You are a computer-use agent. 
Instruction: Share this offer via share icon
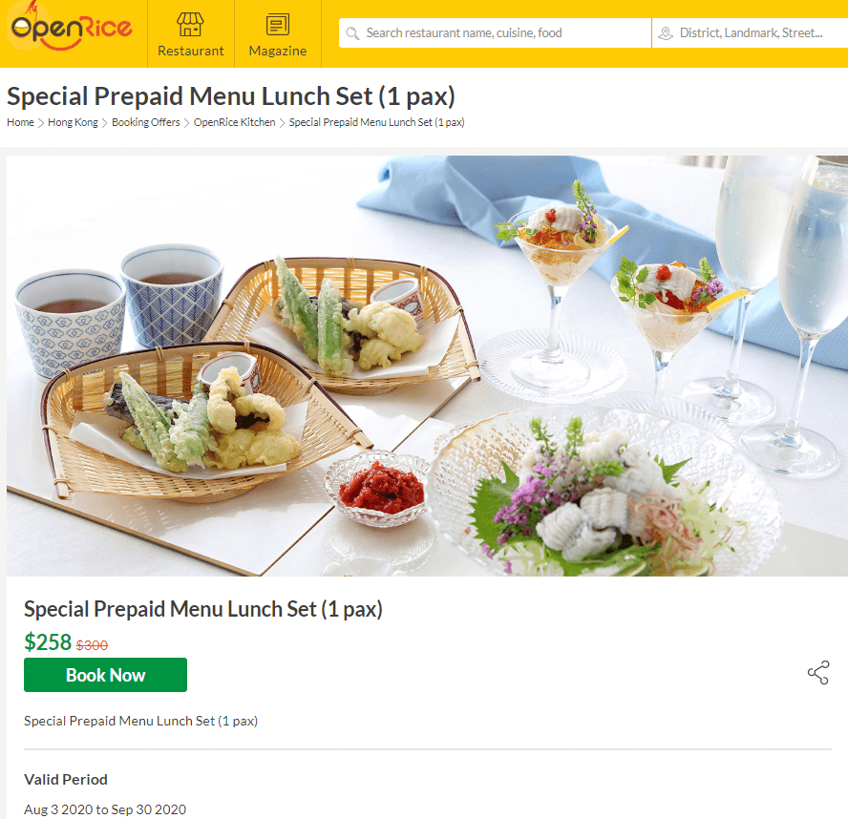(x=818, y=673)
